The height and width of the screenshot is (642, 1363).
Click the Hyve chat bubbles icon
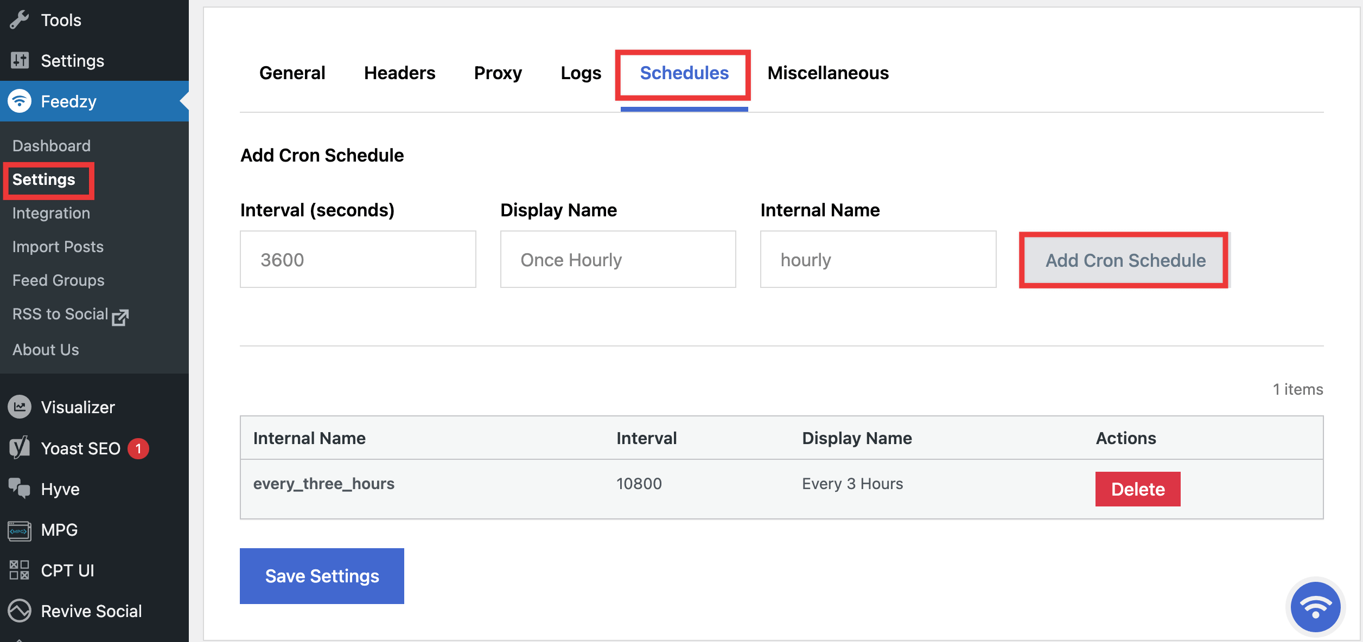(20, 489)
